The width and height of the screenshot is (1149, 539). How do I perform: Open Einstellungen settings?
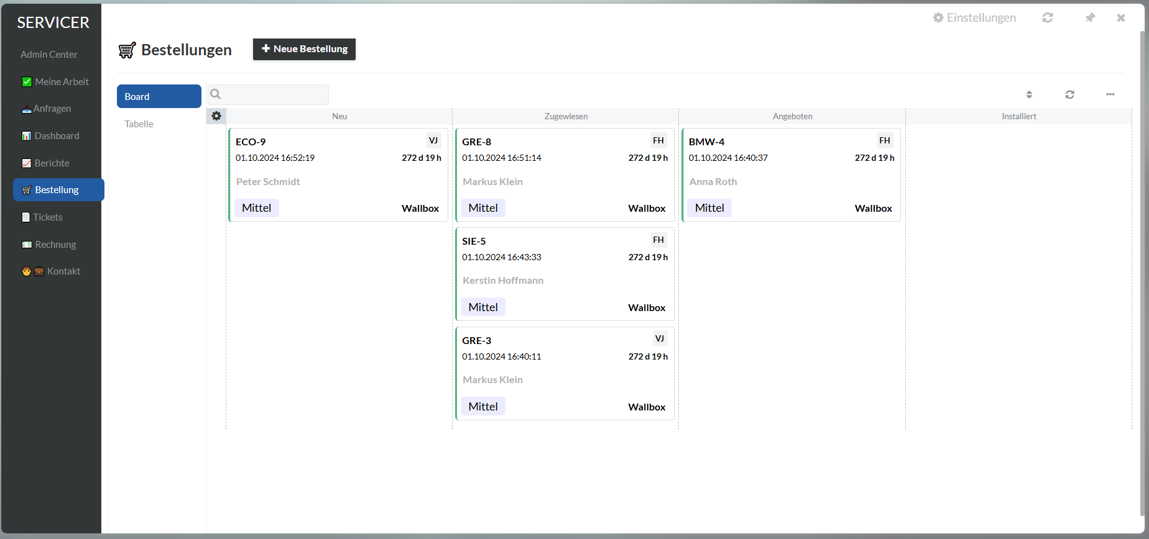(974, 18)
